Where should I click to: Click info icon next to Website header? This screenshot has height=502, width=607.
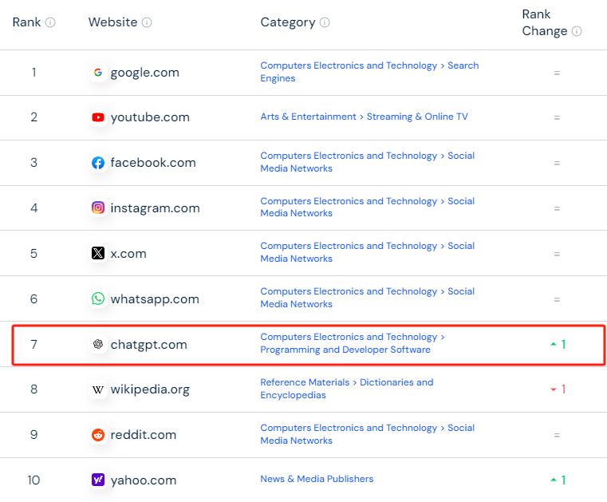[147, 22]
